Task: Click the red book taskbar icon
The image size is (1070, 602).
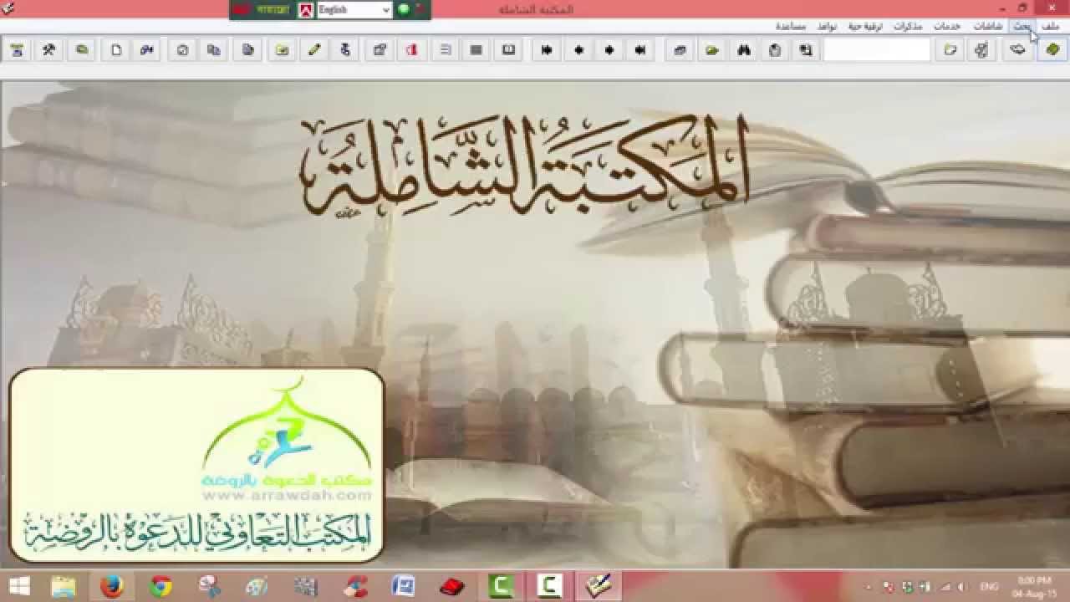Action: pos(452,587)
